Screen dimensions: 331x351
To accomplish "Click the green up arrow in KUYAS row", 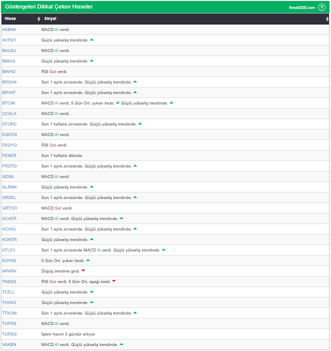I will tap(88, 260).
